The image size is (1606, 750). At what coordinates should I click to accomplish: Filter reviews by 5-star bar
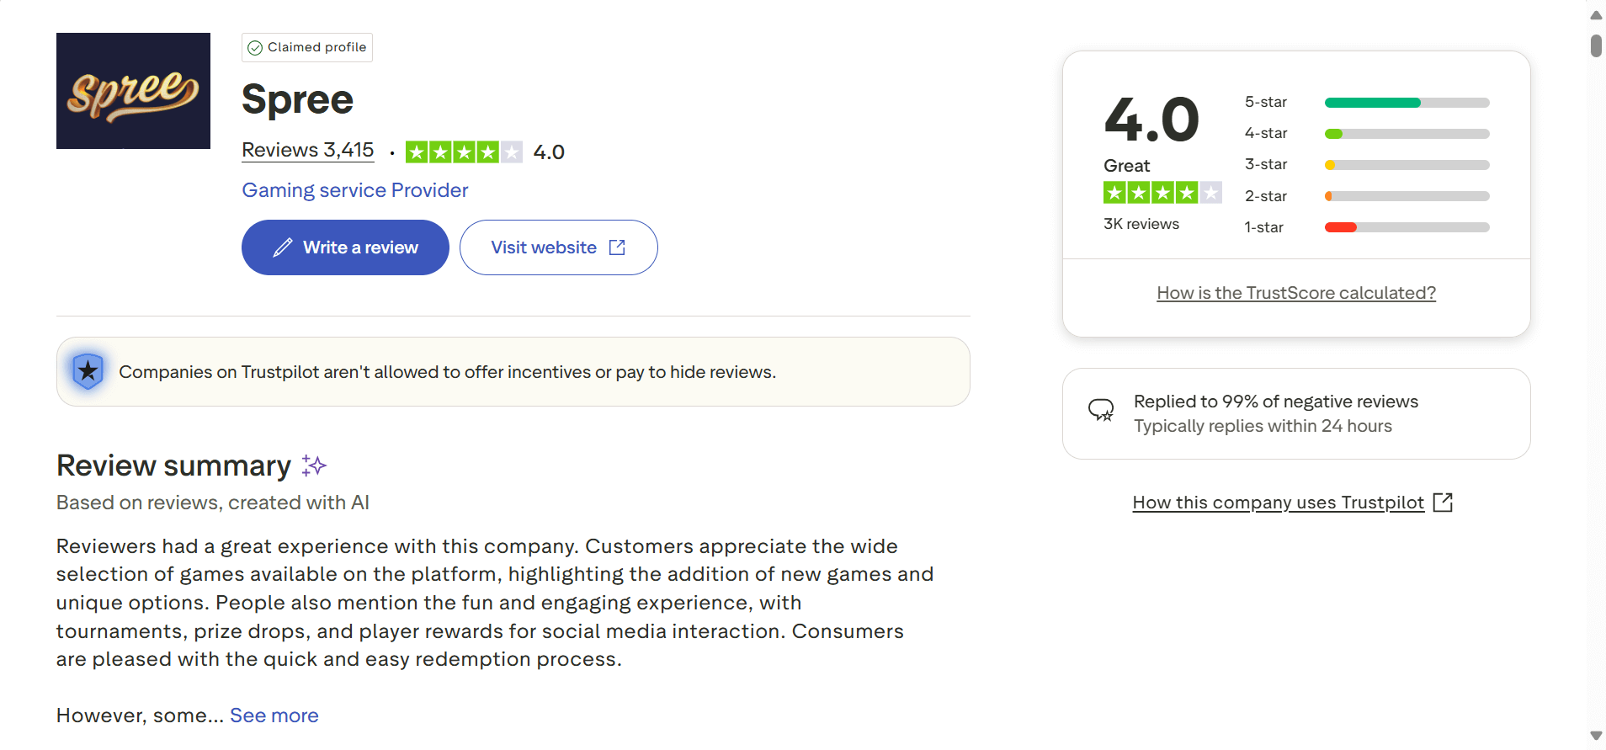point(1407,103)
